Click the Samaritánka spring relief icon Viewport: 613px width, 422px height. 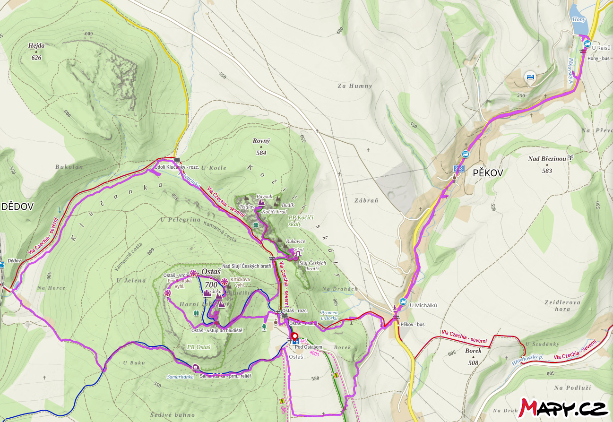click(x=195, y=367)
